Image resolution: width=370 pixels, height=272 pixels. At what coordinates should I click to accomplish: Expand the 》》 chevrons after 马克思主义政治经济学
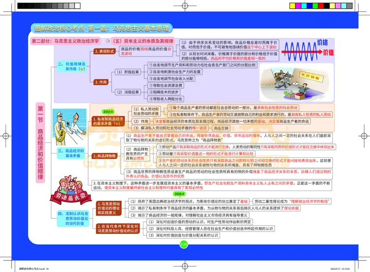click(106, 40)
